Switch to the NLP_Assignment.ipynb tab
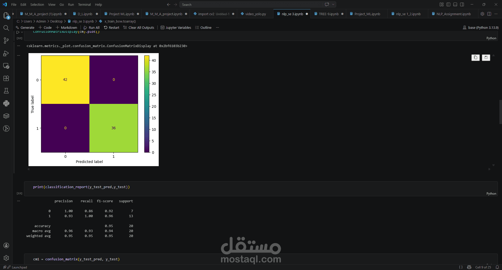 point(453,14)
